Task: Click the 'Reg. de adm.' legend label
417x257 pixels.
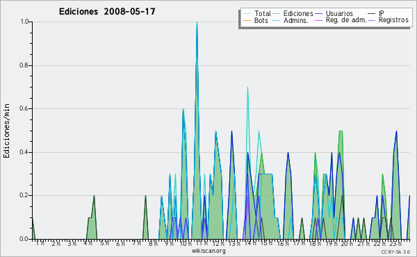Action: point(346,20)
